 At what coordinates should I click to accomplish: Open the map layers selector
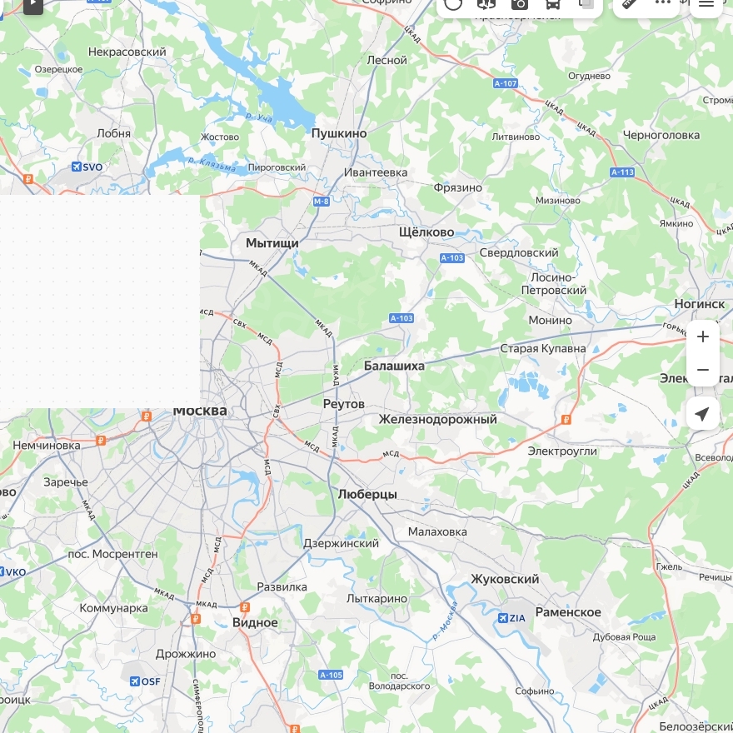(x=586, y=3)
